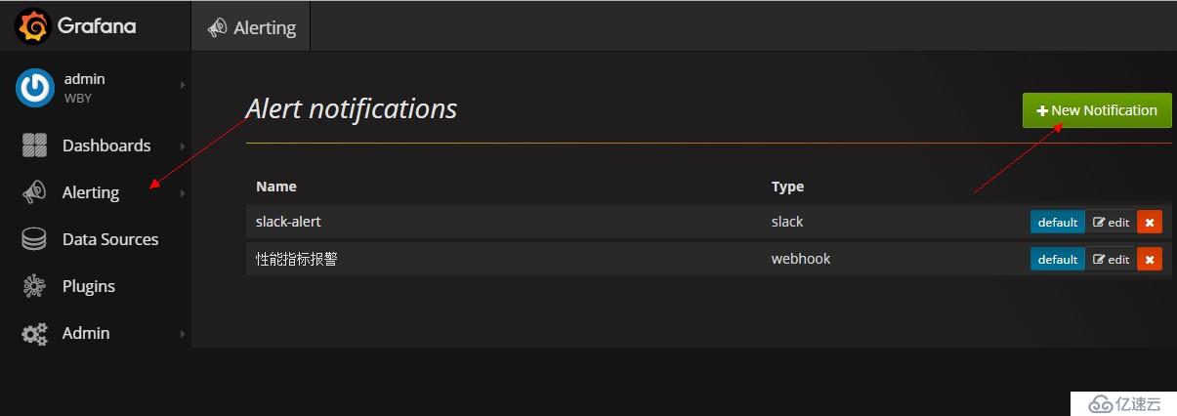The width and height of the screenshot is (1177, 416).
Task: Click the Grafana logo icon
Action: pyautogui.click(x=32, y=26)
